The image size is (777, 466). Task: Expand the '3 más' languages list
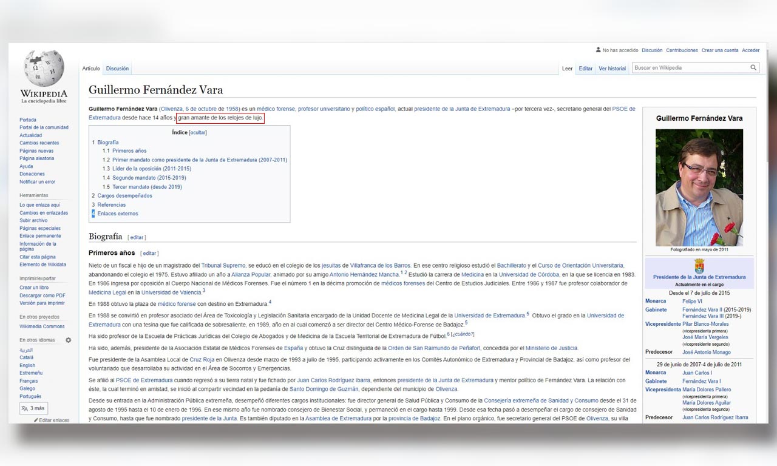[x=33, y=408]
